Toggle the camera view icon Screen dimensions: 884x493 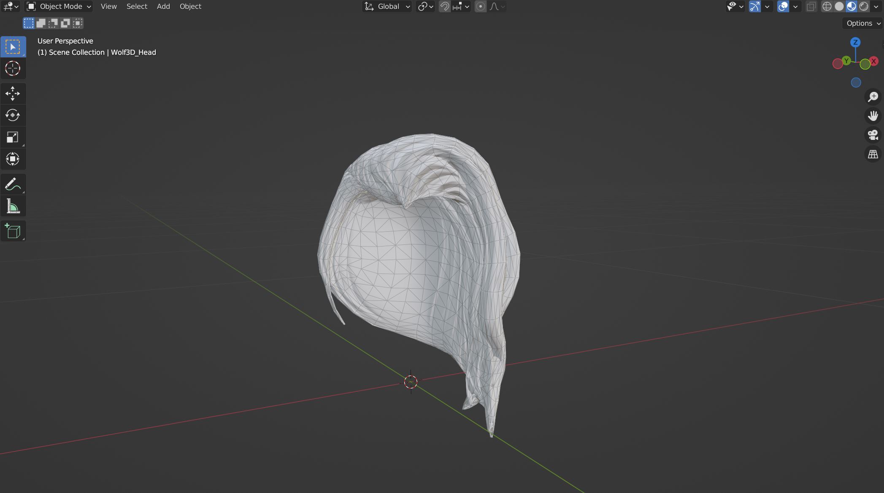(873, 135)
